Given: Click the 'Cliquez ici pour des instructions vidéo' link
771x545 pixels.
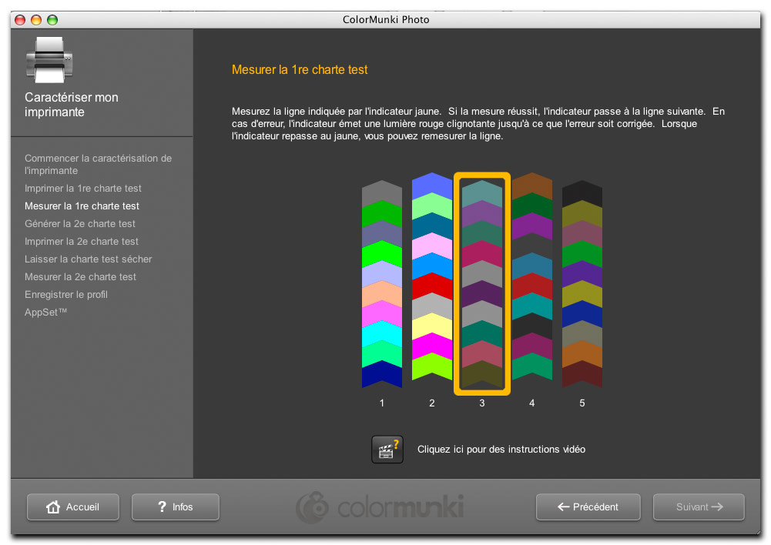Looking at the screenshot, I should [501, 450].
